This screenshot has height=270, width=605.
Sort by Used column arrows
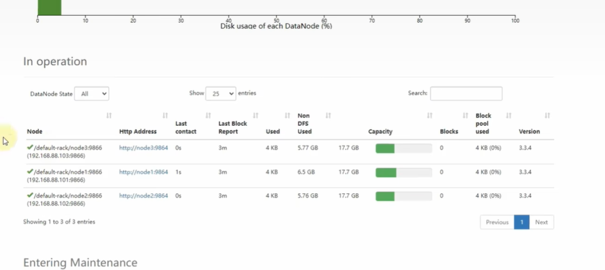pos(288,116)
